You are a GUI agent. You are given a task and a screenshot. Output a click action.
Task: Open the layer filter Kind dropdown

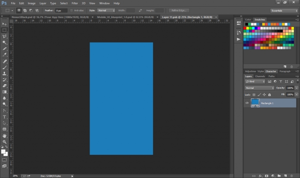(255, 81)
